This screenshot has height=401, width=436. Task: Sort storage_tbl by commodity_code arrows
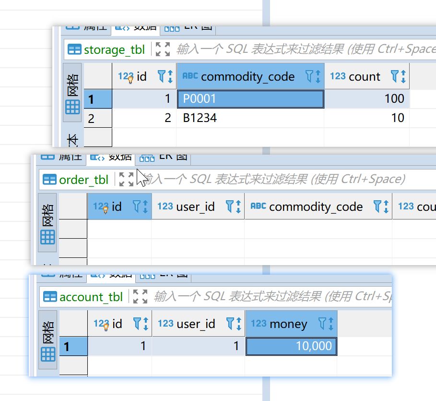(318, 76)
